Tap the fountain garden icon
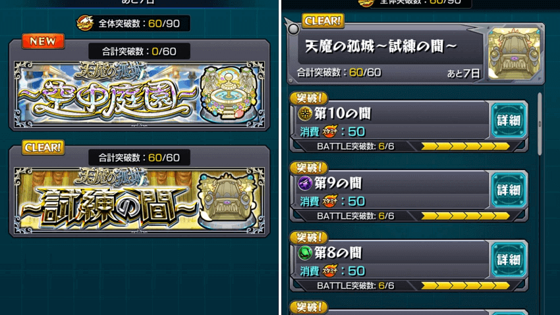This screenshot has height=315, width=560. click(x=229, y=94)
